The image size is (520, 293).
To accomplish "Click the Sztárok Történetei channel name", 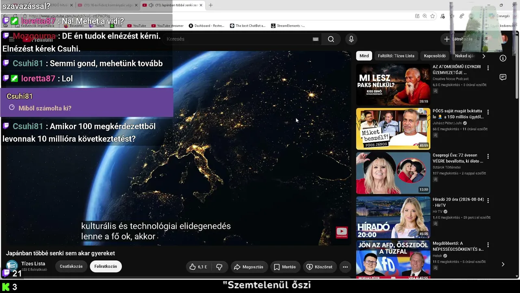I will coord(446,167).
